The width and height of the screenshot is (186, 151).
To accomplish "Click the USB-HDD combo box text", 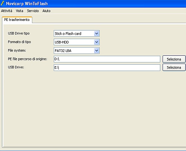I will coord(62,42).
